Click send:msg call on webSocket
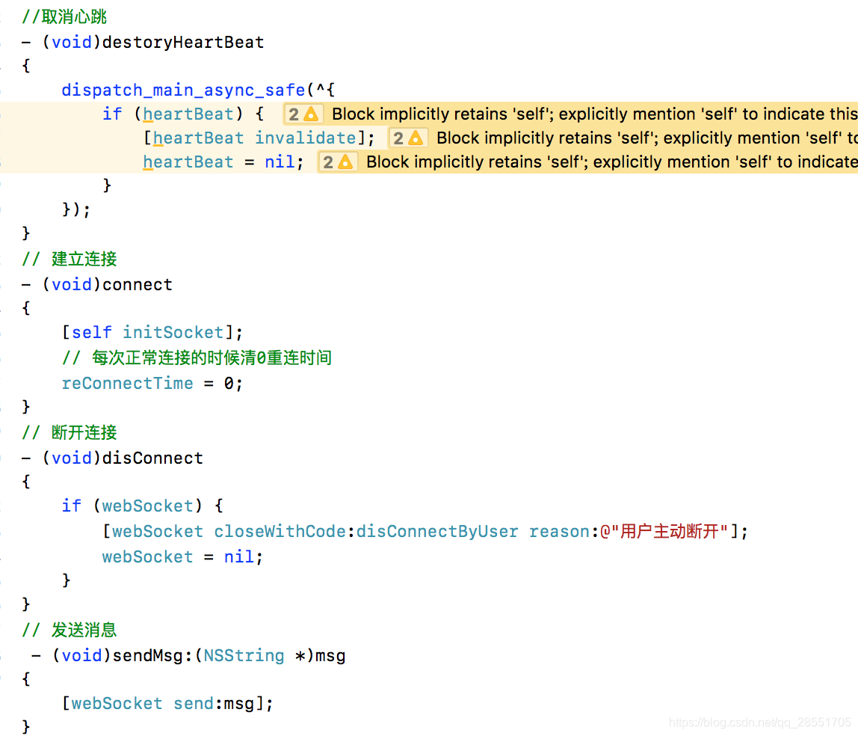The height and width of the screenshot is (736, 858). pyautogui.click(x=214, y=703)
